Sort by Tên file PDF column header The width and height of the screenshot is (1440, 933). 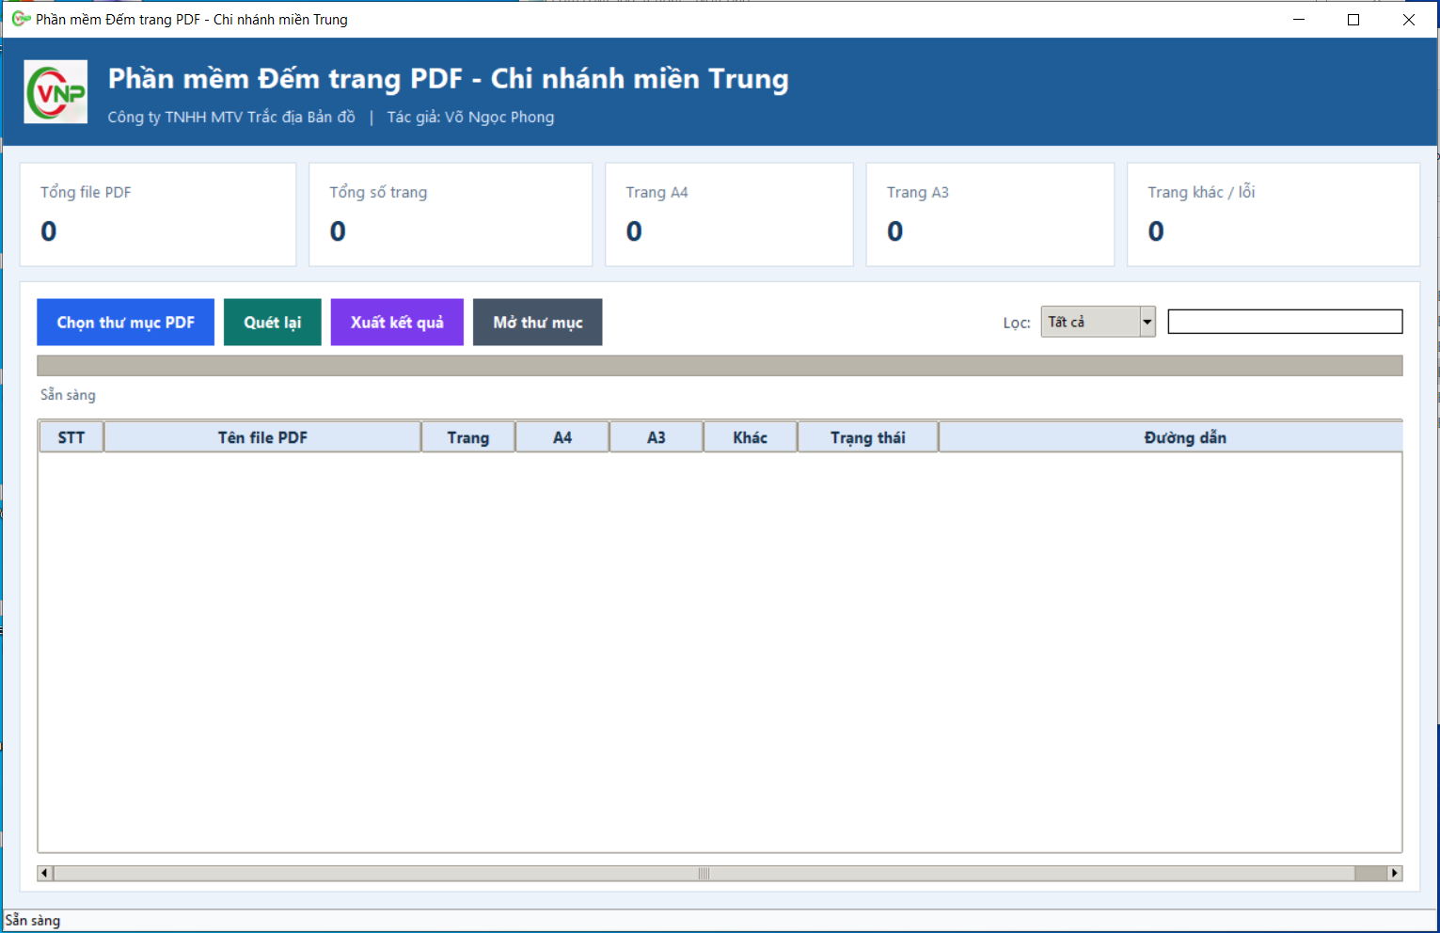[x=262, y=437]
